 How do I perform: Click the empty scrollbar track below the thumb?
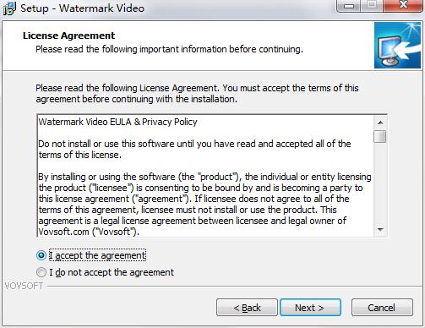(x=380, y=183)
